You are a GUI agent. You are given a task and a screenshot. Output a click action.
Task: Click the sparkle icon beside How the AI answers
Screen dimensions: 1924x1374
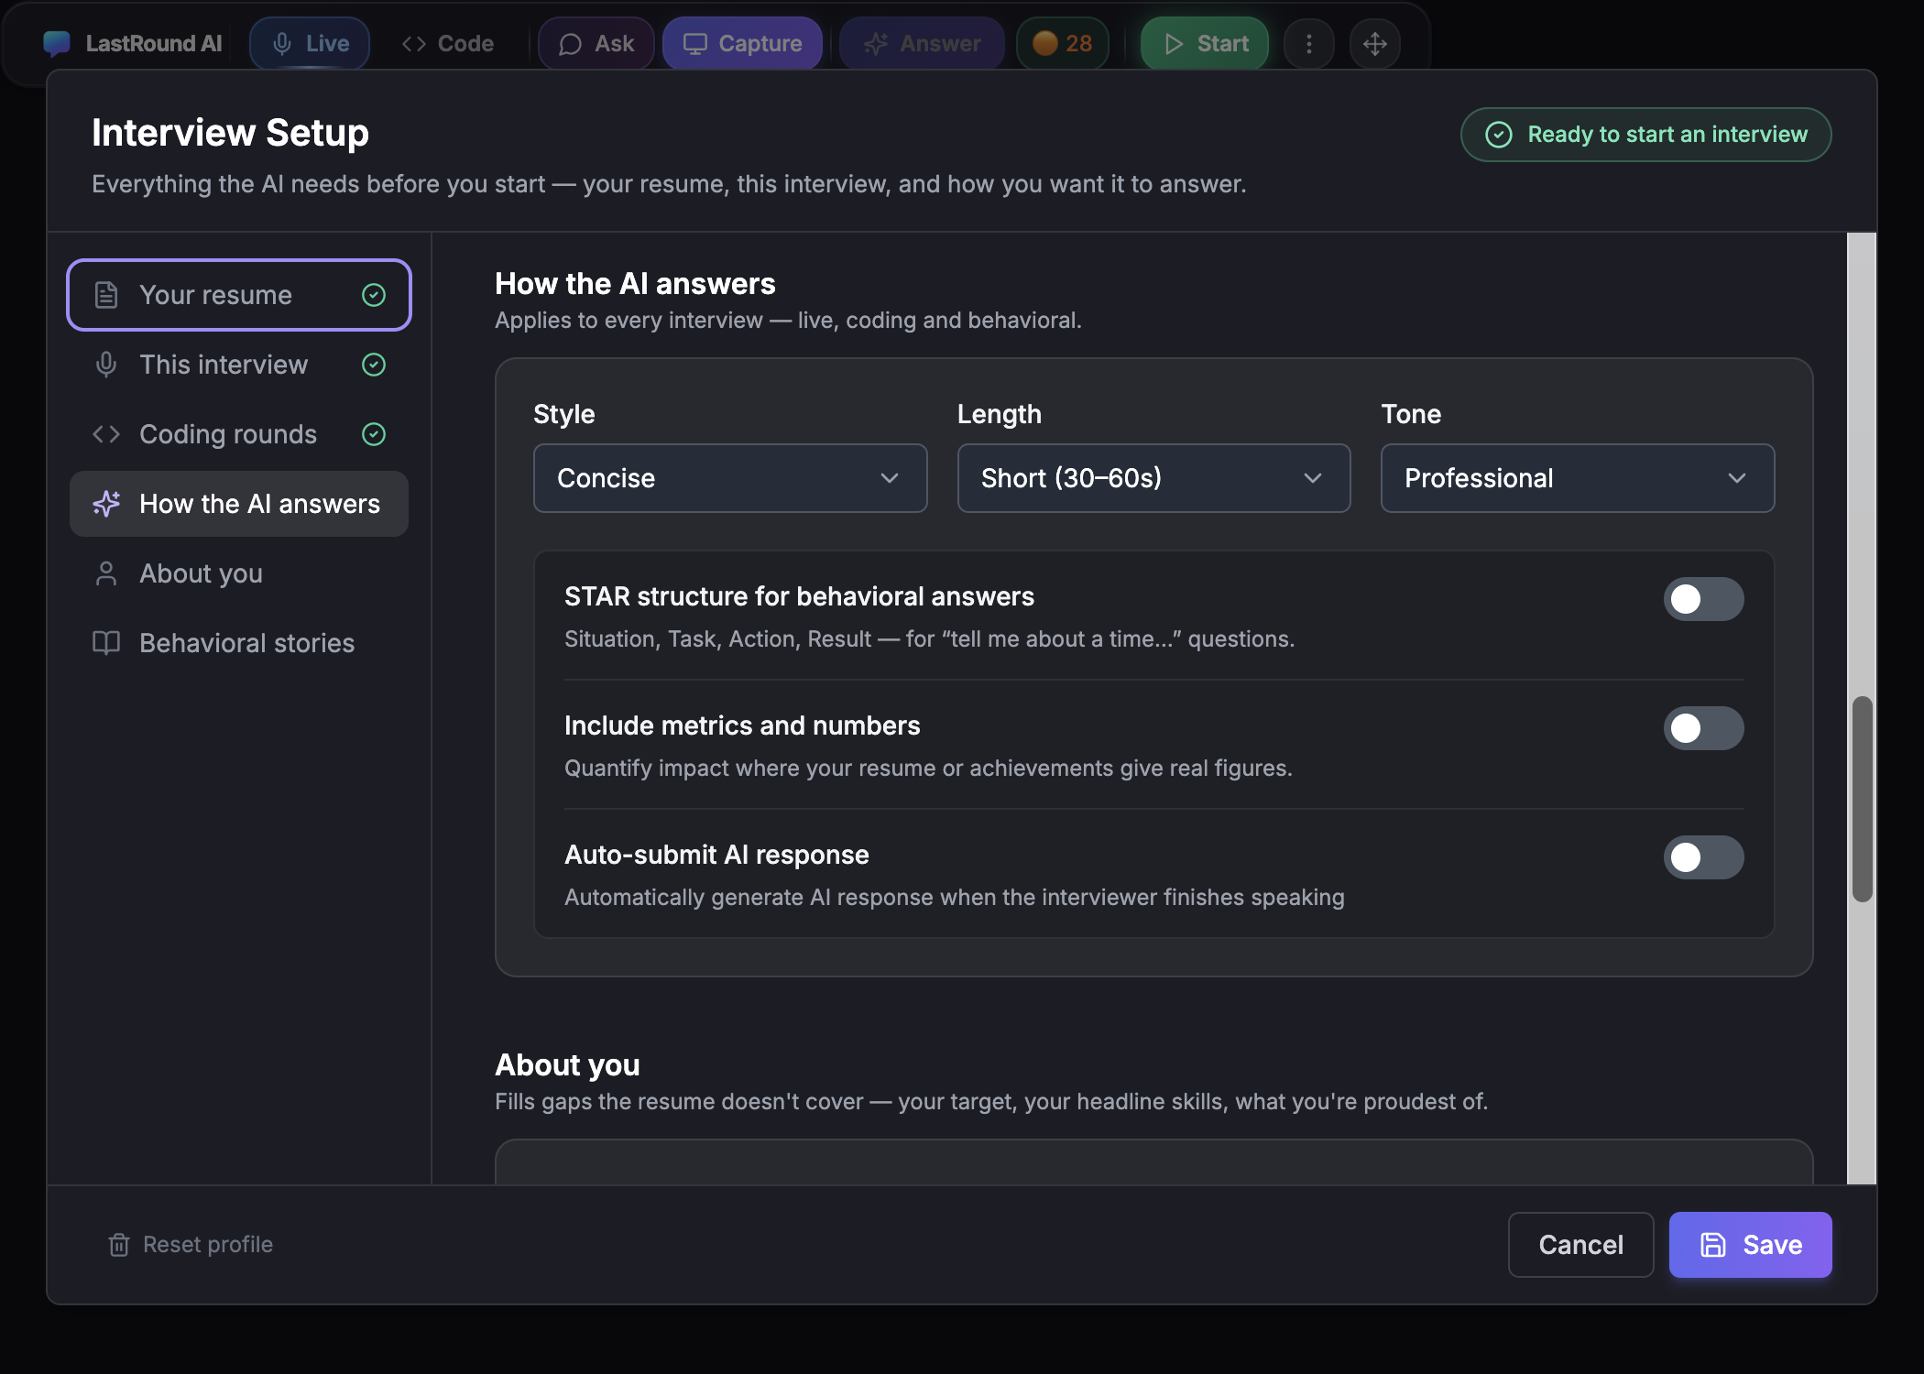click(x=106, y=504)
